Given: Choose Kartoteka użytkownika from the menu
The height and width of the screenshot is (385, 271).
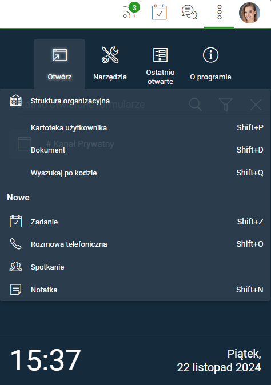Looking at the screenshot, I should pyautogui.click(x=135, y=128).
